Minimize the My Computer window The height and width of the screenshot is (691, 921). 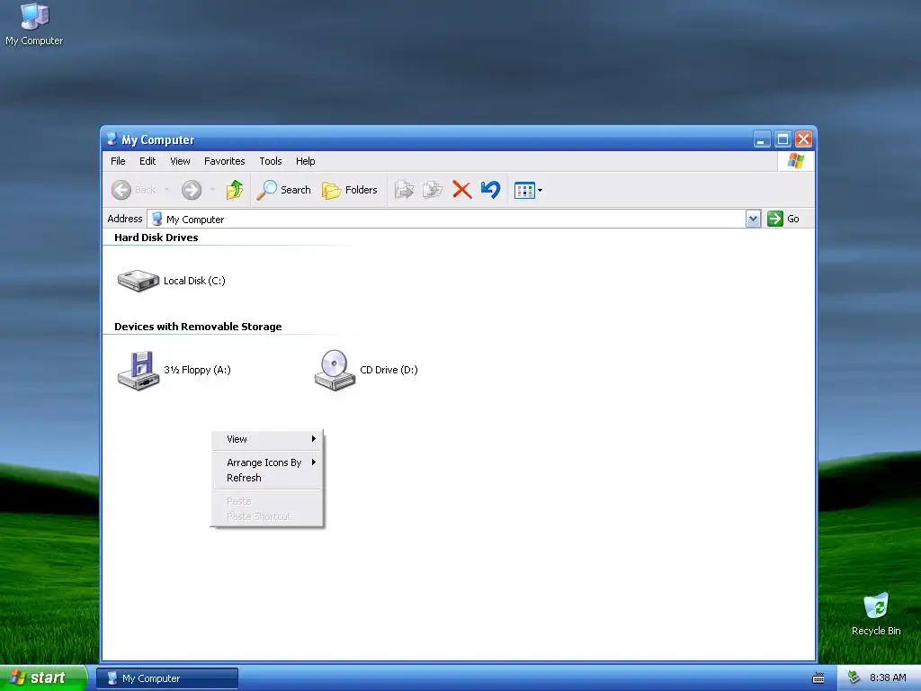click(x=762, y=139)
